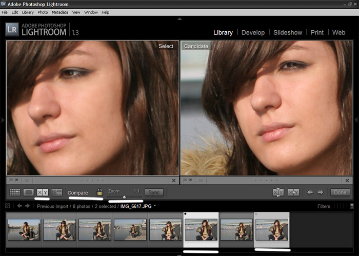Click the Zoom slider handle

124,197
